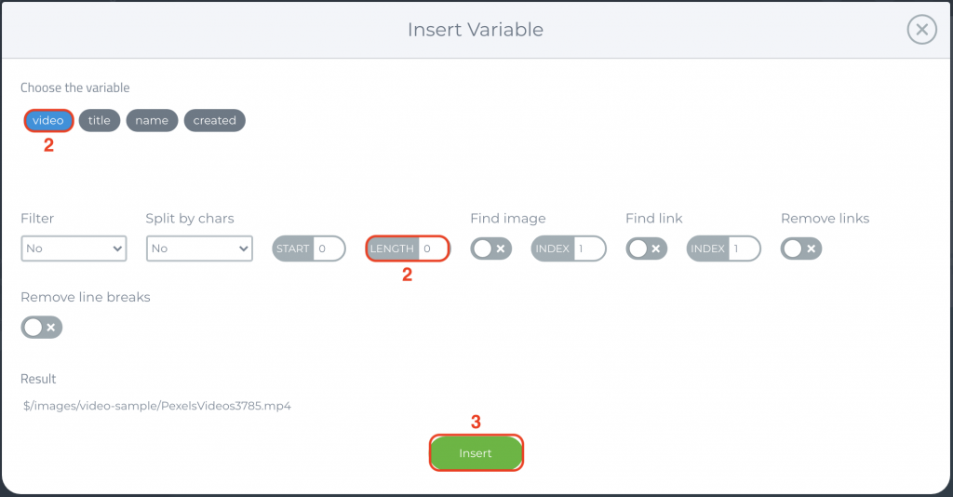Click the LENGTH value field
This screenshot has height=497, width=953.
click(434, 248)
